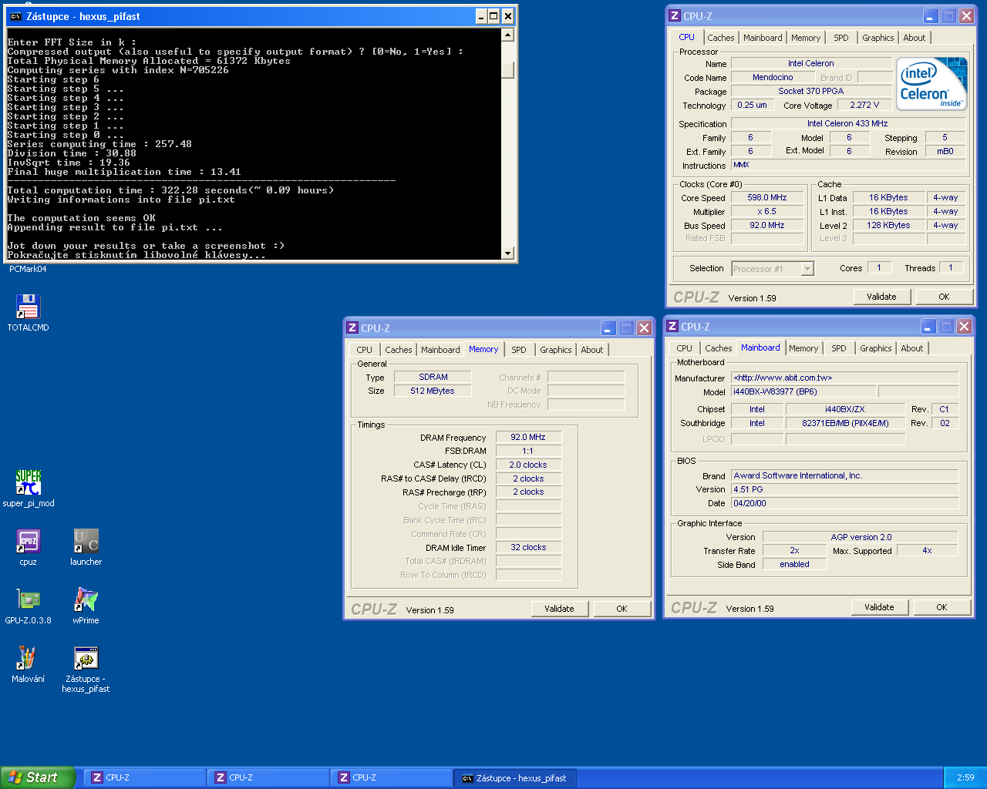Switch to Caches tab in Memory window
Viewport: 987px width, 789px height.
tap(398, 350)
